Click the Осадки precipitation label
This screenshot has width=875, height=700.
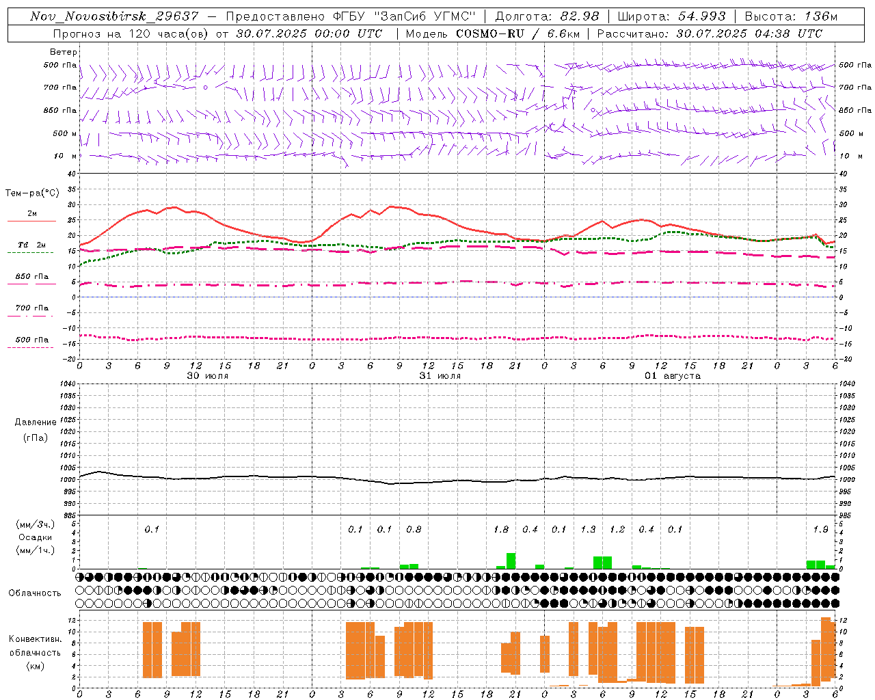[x=36, y=537]
